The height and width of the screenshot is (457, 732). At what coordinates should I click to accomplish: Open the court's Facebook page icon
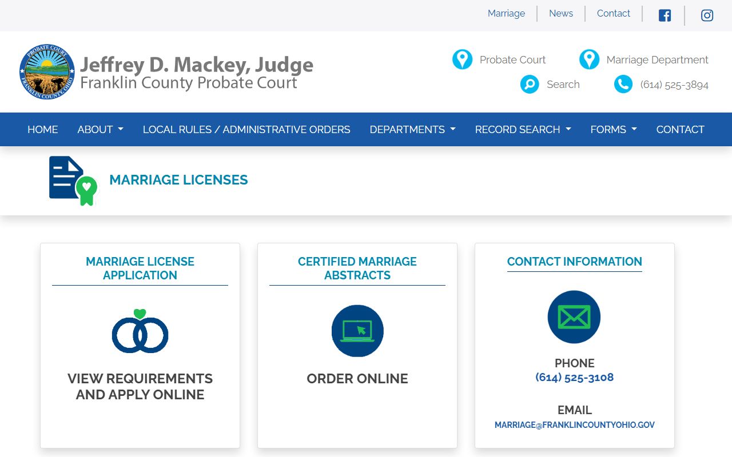665,15
